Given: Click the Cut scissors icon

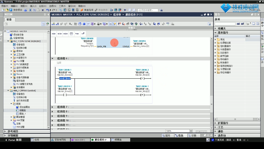Looking at the screenshot, I should tap(30, 10).
